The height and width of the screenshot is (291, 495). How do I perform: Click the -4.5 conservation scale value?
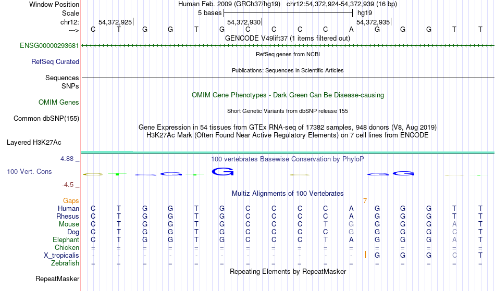pos(68,185)
